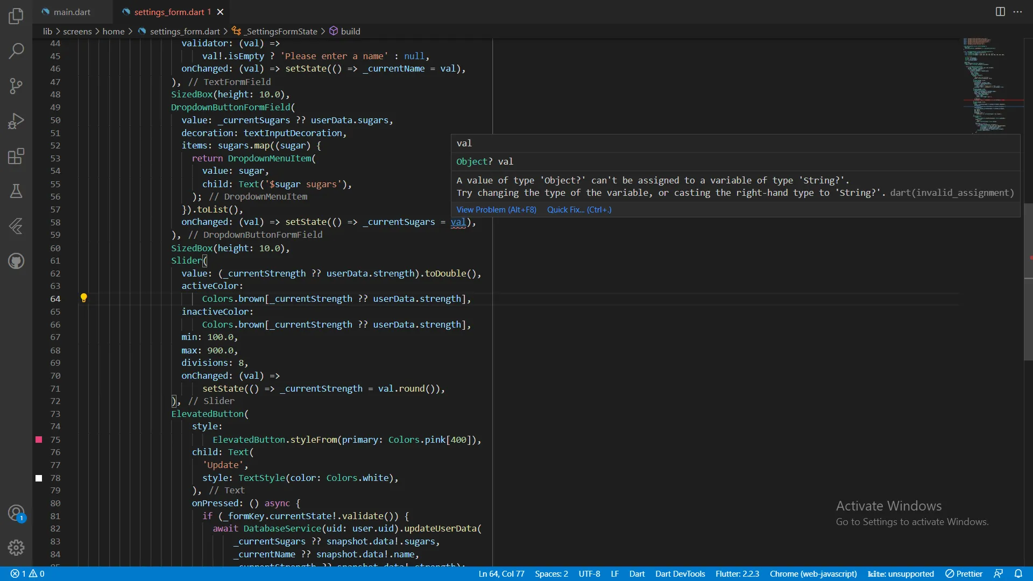
Task: Click the lightbulb quick-fix icon
Action: pos(84,298)
